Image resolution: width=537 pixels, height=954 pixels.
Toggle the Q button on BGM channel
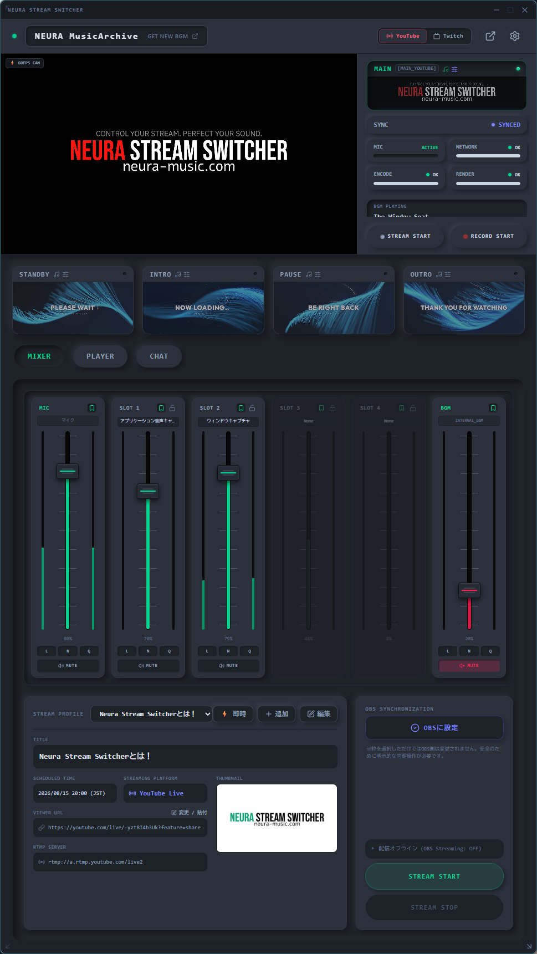tap(490, 651)
